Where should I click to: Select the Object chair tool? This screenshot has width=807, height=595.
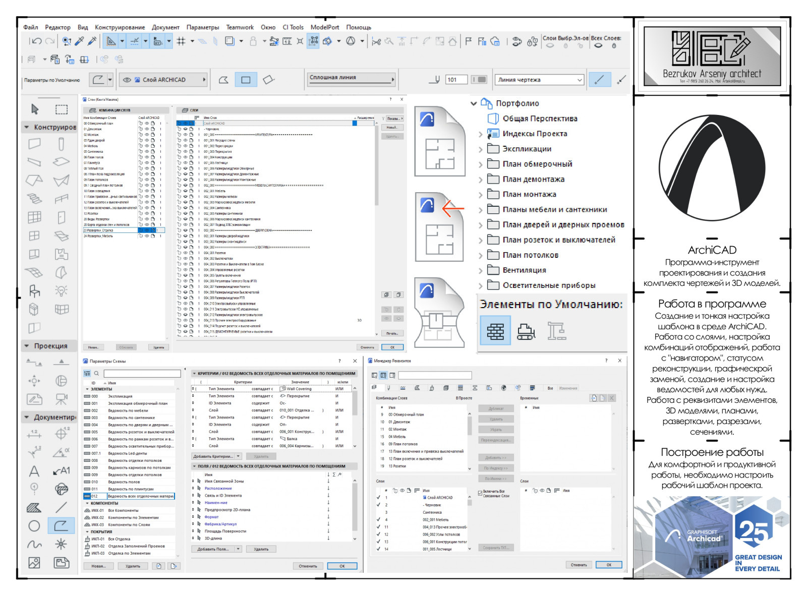(x=34, y=291)
